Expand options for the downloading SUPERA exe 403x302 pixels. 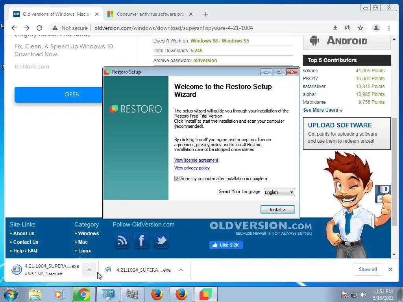[89, 270]
